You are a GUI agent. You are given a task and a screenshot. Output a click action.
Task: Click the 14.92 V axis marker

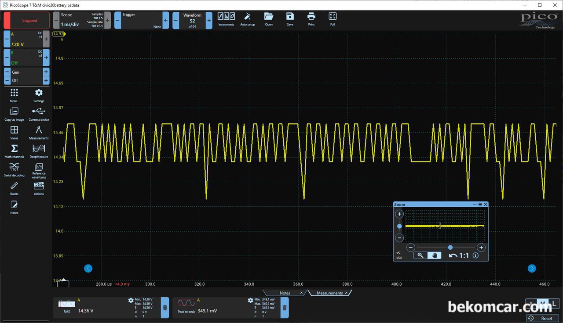click(x=58, y=34)
